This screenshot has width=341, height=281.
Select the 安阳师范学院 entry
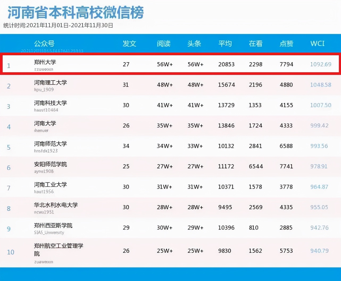point(51,164)
